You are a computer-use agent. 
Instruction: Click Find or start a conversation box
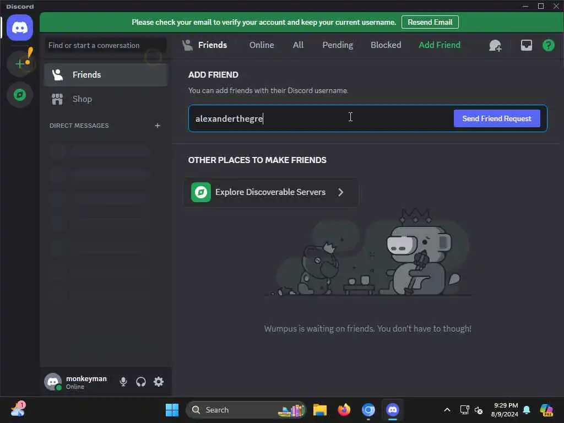106,45
